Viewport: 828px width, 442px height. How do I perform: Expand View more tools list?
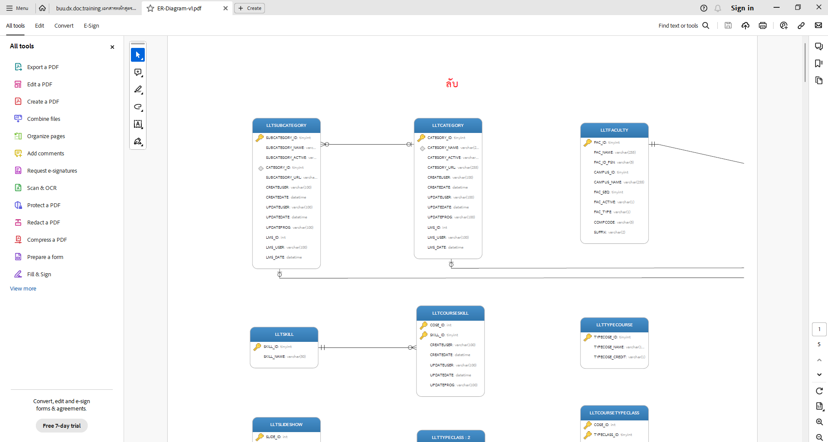(23, 289)
